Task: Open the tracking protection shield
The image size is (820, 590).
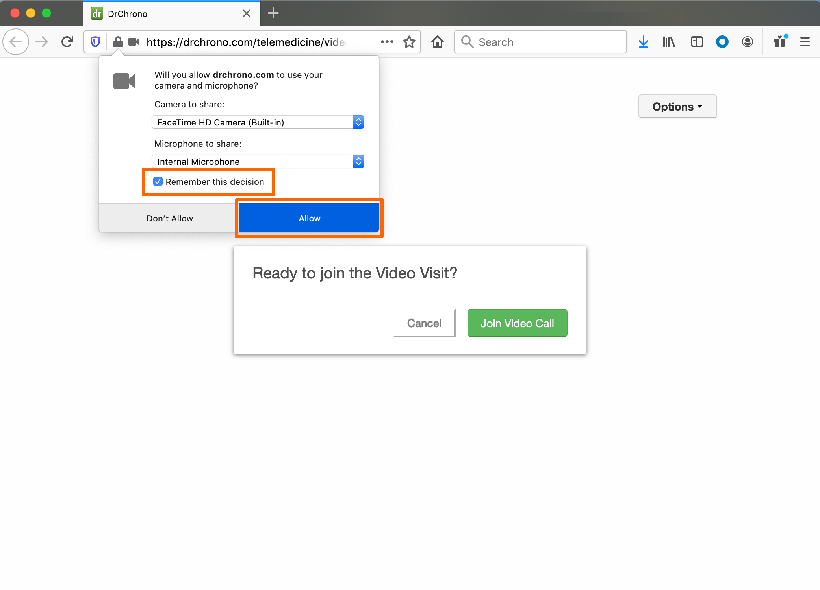Action: [x=95, y=42]
